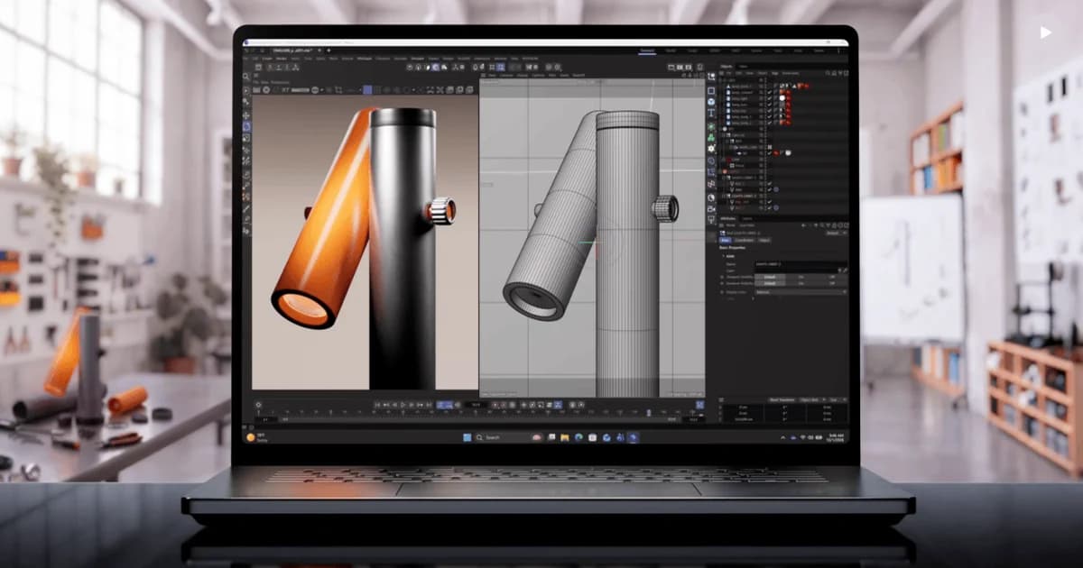
Task: Toggle the green enable checkmark of the first object
Action: coord(769,92)
